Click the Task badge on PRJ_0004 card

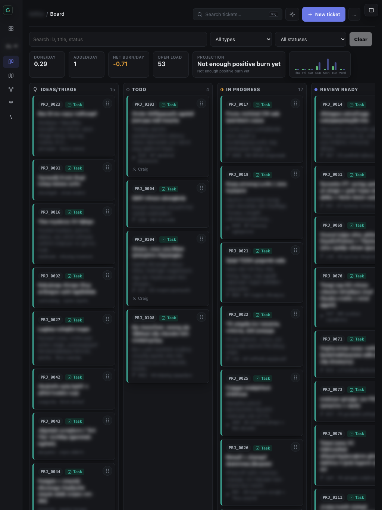(x=169, y=189)
